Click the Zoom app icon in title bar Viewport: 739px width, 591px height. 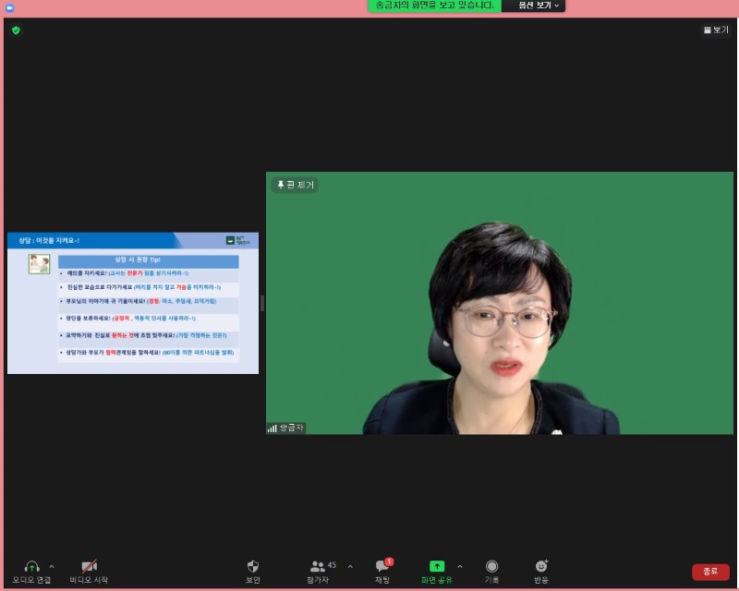click(x=9, y=6)
